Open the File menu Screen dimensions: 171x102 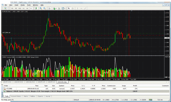[6, 5]
